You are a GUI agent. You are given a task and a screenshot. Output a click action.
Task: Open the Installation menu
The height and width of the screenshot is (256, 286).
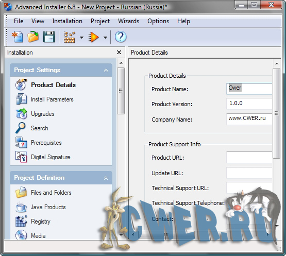(68, 21)
